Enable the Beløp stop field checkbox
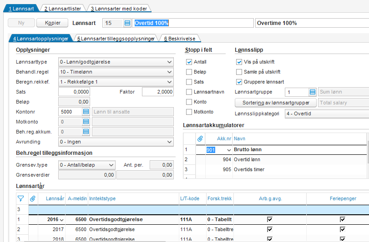 189,72
